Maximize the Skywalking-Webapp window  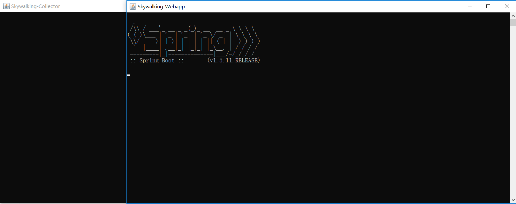pyautogui.click(x=488, y=6)
